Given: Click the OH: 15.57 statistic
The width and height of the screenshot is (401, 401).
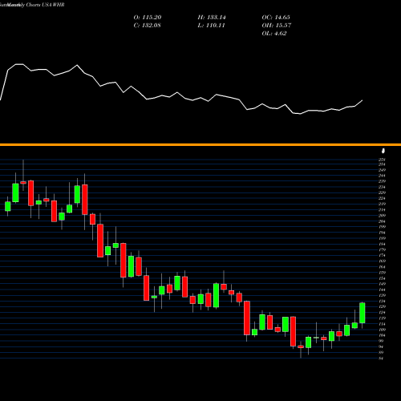Looking at the screenshot, I should (277, 26).
